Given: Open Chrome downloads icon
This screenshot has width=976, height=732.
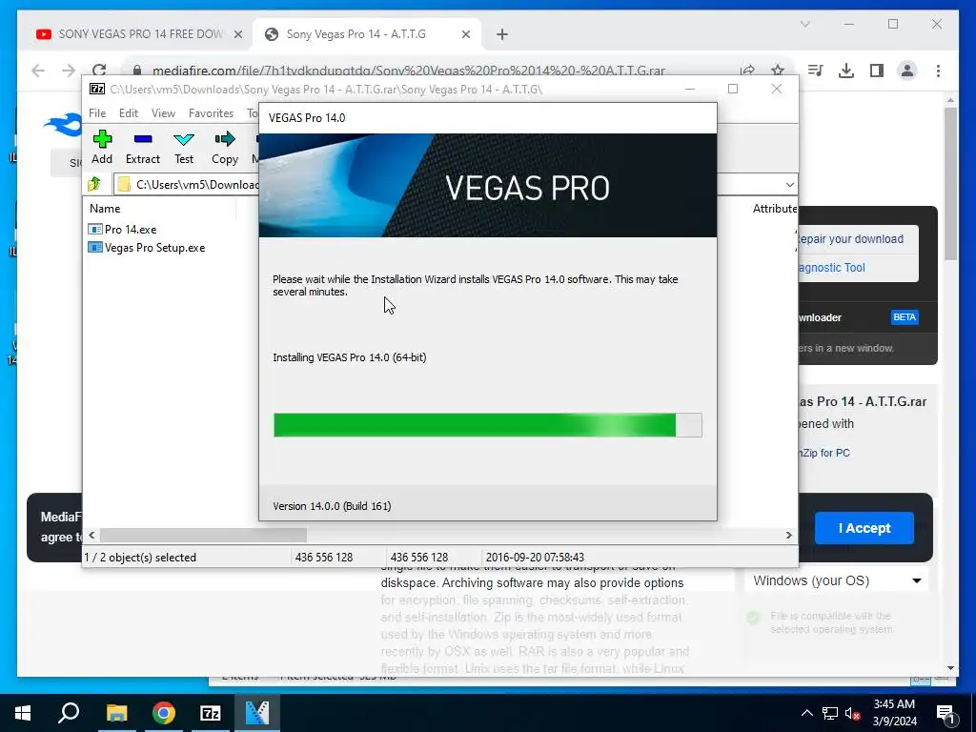Looking at the screenshot, I should (x=846, y=71).
